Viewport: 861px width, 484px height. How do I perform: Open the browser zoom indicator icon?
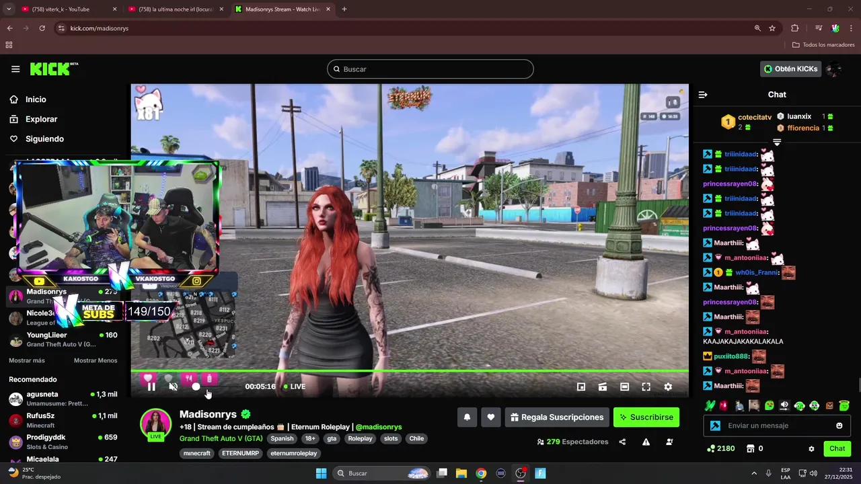[x=757, y=28]
